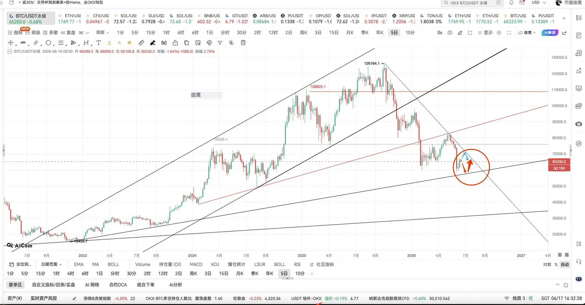This screenshot has width=585, height=305.
Task: Toggle drawing visibility with eye-link icon
Action: tap(209, 43)
